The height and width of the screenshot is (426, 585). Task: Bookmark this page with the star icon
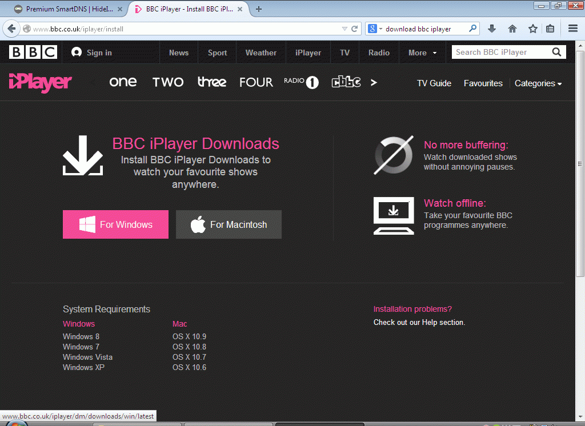click(533, 29)
